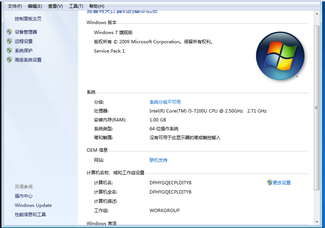Open 设备管理器 link

[x=26, y=32]
